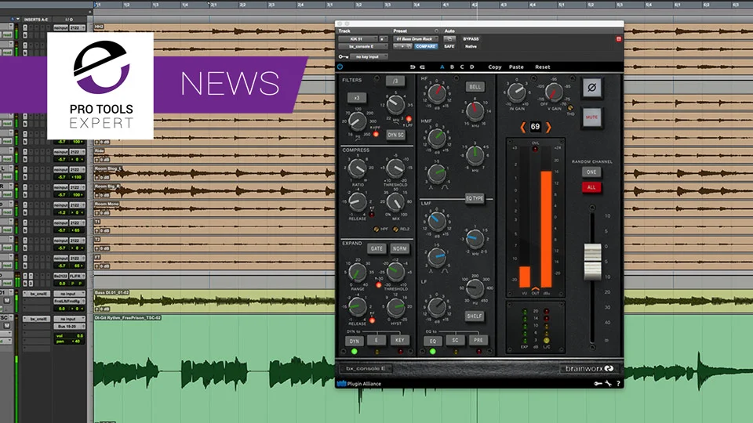Toggle the LF SHELF button
Screen dimensions: 753x423
click(x=474, y=316)
